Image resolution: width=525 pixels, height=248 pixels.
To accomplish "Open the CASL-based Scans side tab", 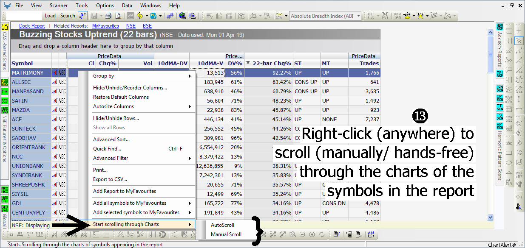I will click(x=5, y=47).
